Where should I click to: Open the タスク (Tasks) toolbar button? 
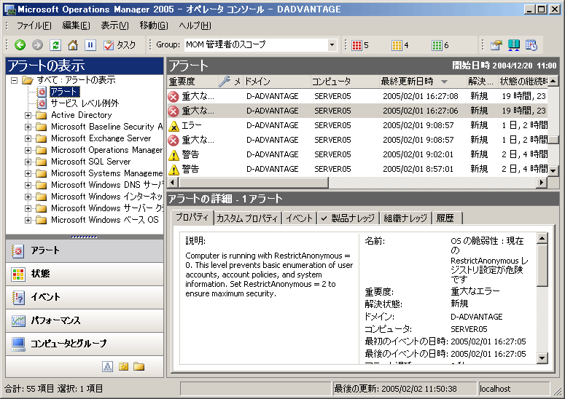pos(120,45)
